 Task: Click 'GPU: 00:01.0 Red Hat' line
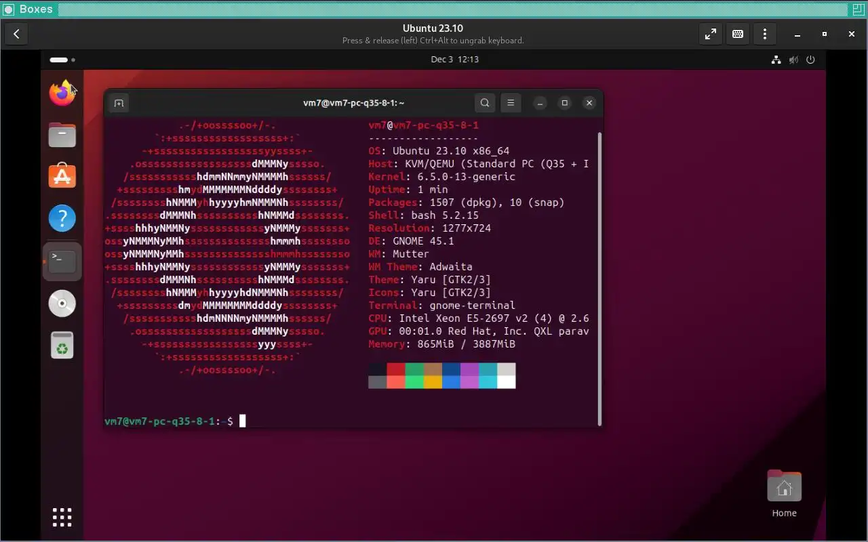pyautogui.click(x=479, y=331)
